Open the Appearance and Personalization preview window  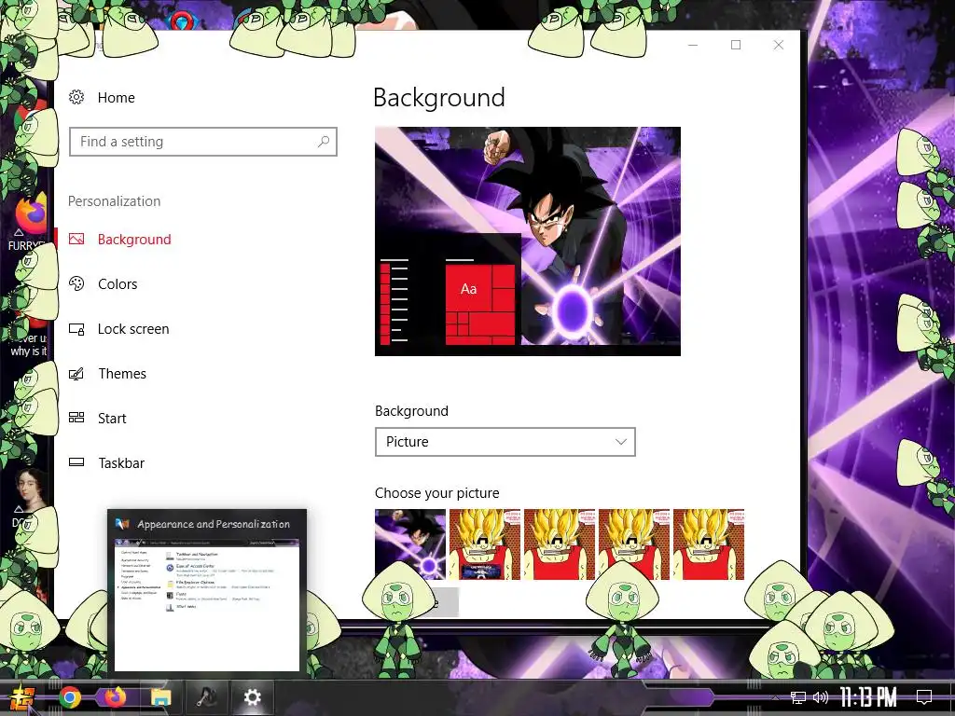(x=207, y=591)
